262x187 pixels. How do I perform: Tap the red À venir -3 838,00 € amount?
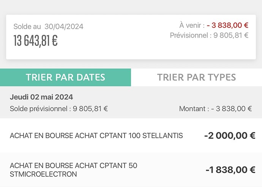[227, 25]
